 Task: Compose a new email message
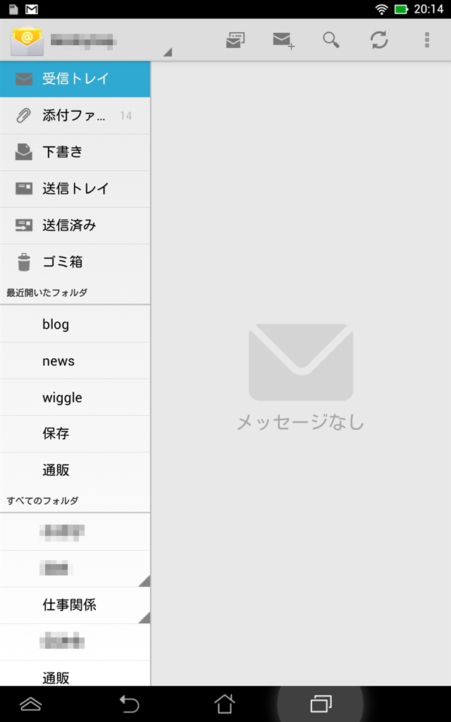283,40
